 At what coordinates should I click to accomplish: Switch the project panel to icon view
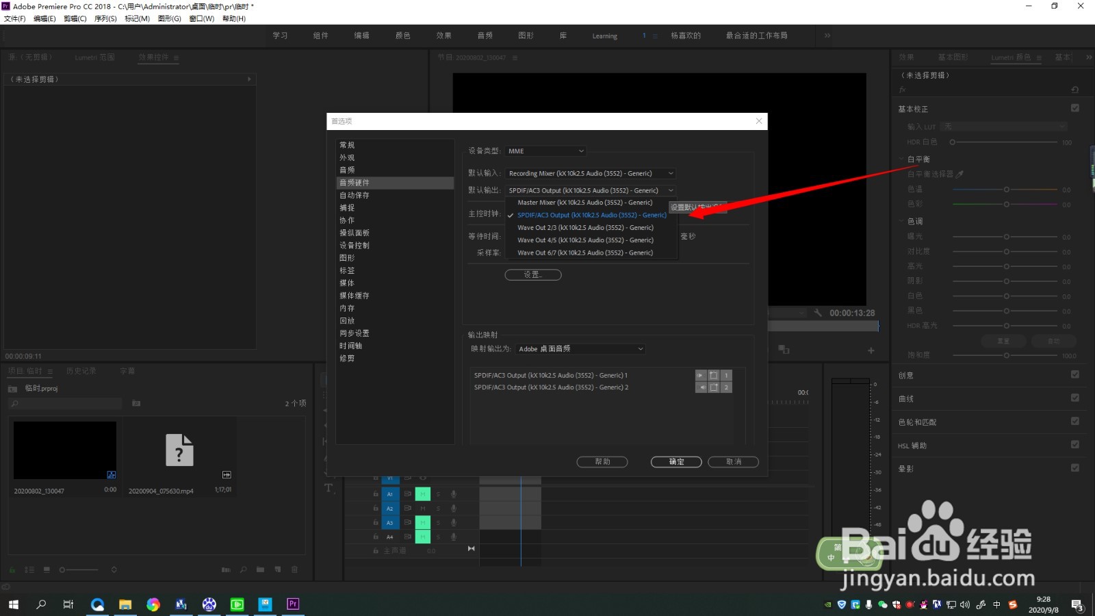[47, 569]
